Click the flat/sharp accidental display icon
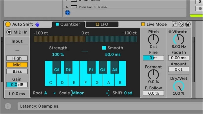 (x=175, y=24)
